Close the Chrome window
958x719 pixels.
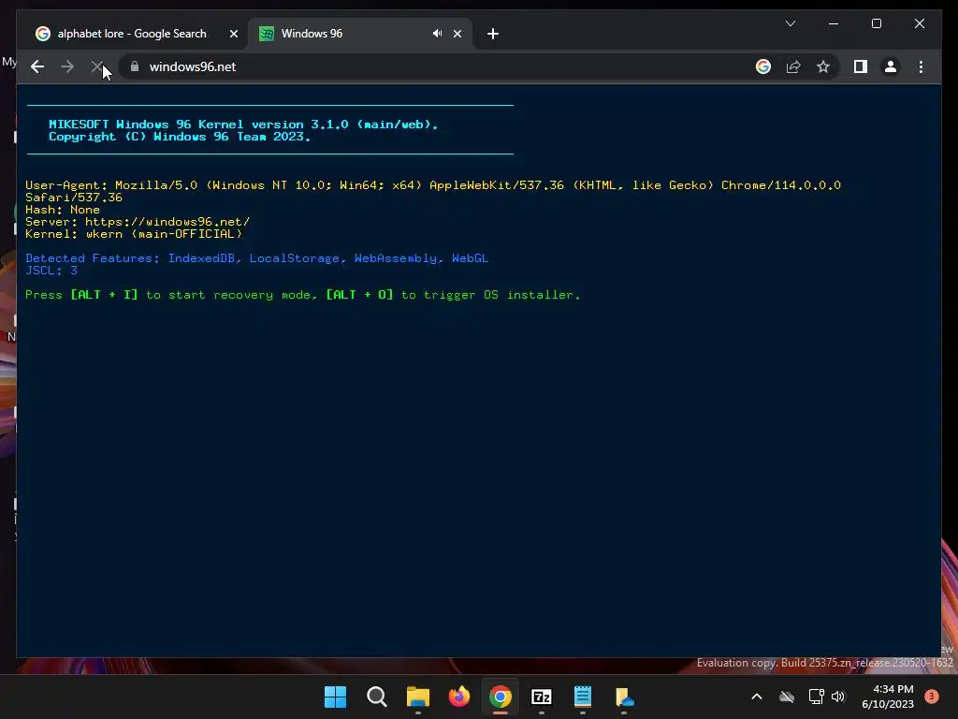tap(920, 23)
